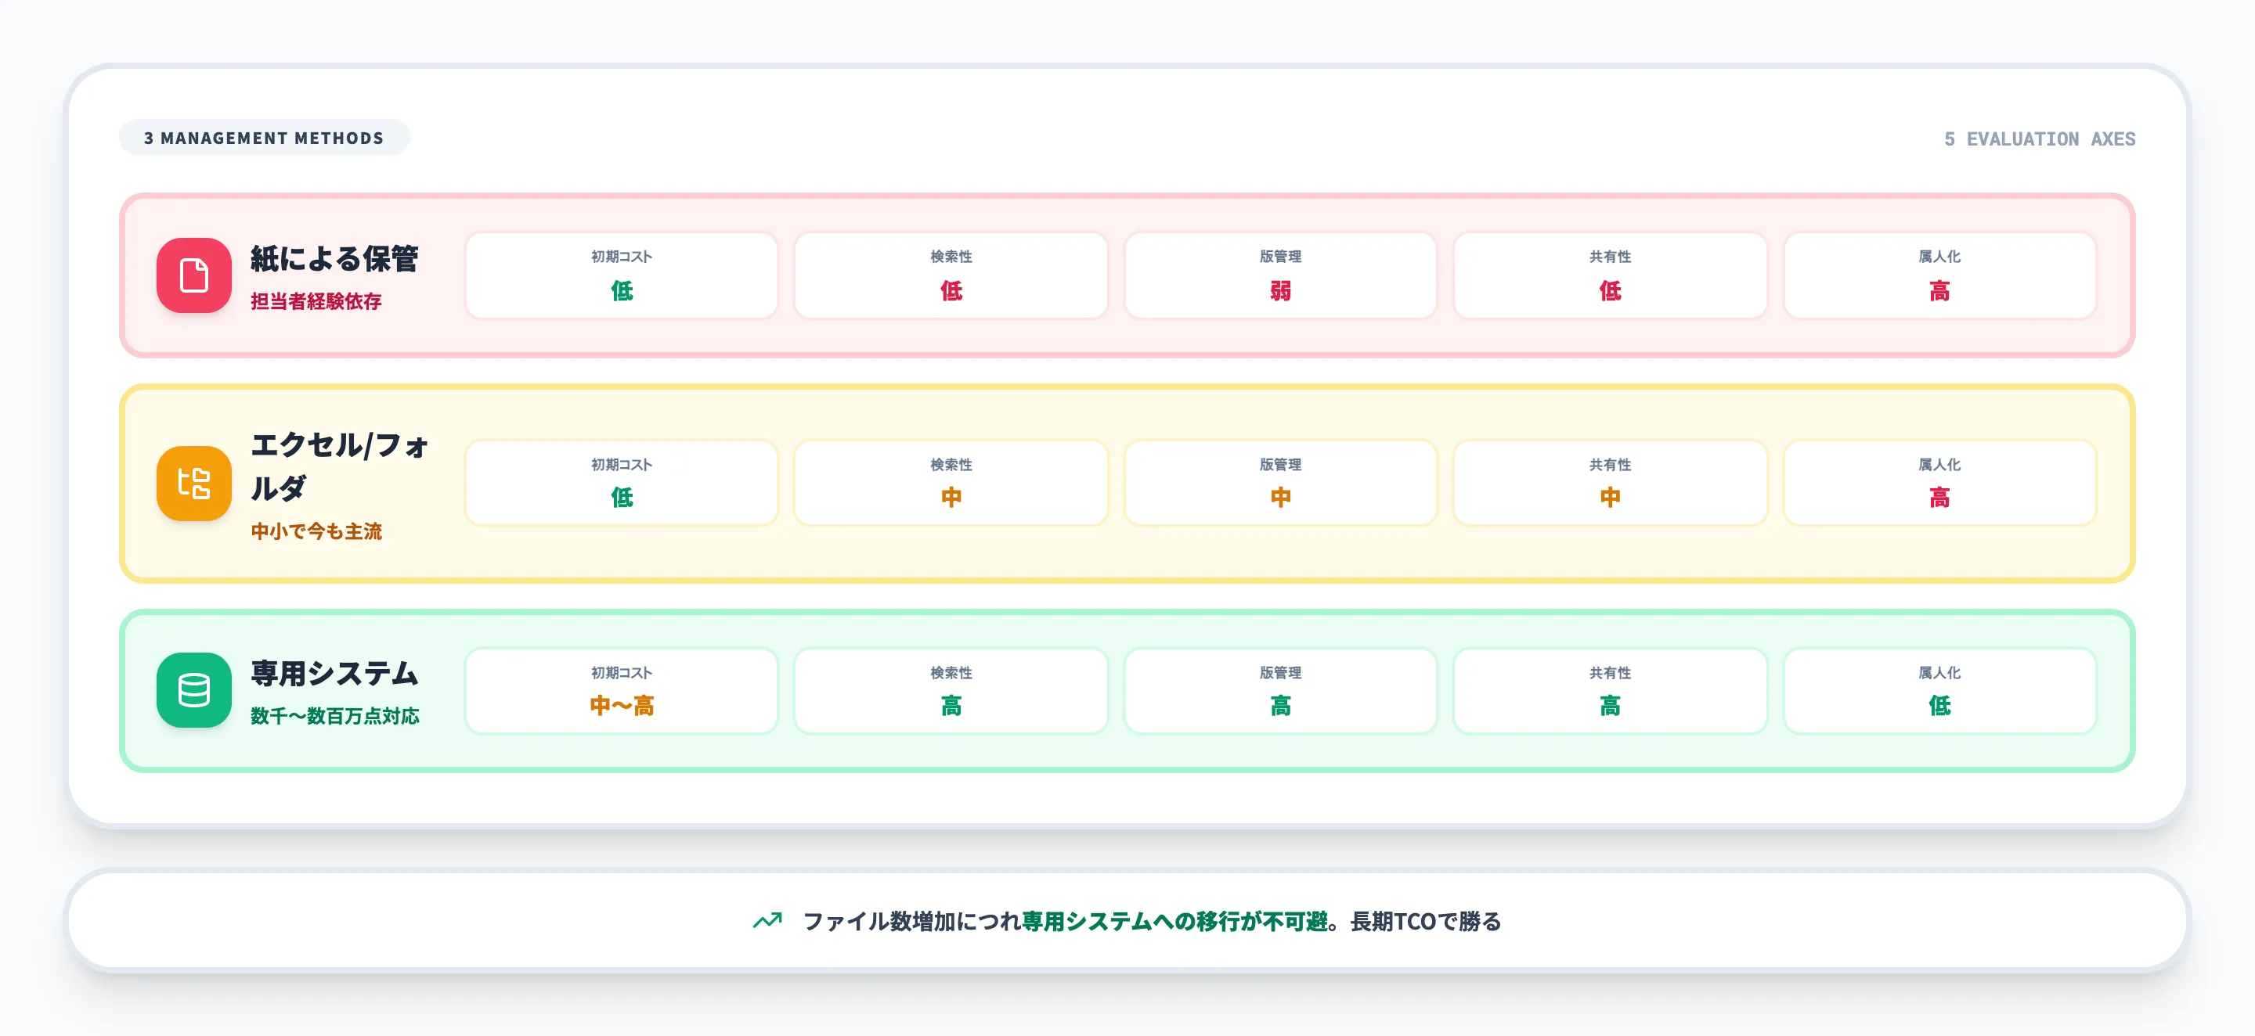This screenshot has height=1036, width=2255.
Task: Select the 版管理 card showing 弱 in red row
Action: point(1281,275)
